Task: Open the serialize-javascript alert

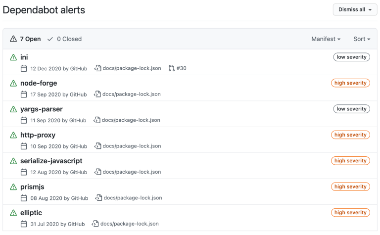Action: point(51,161)
